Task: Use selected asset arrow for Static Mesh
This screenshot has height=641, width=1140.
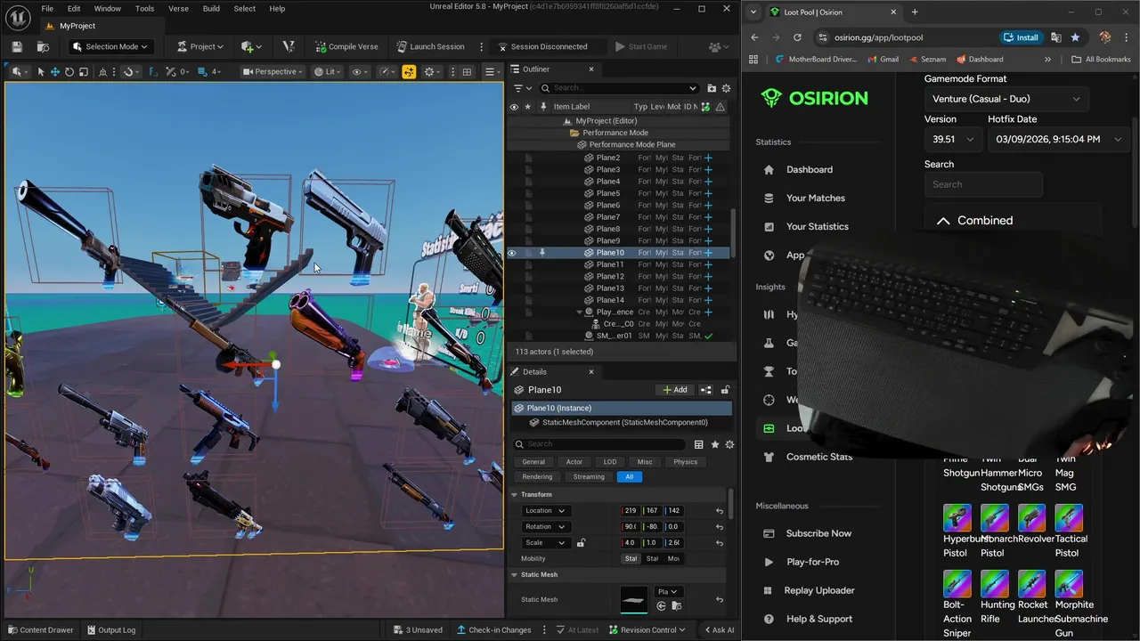Action: [661, 606]
